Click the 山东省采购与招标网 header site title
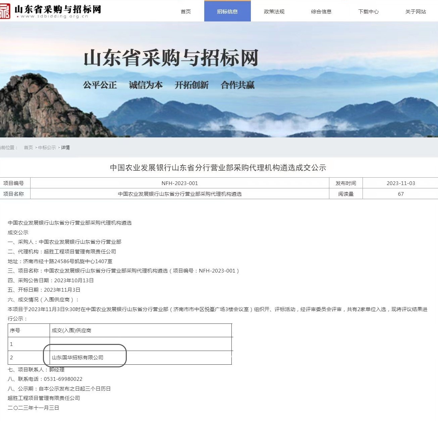This screenshot has height=421, width=438. point(58,9)
